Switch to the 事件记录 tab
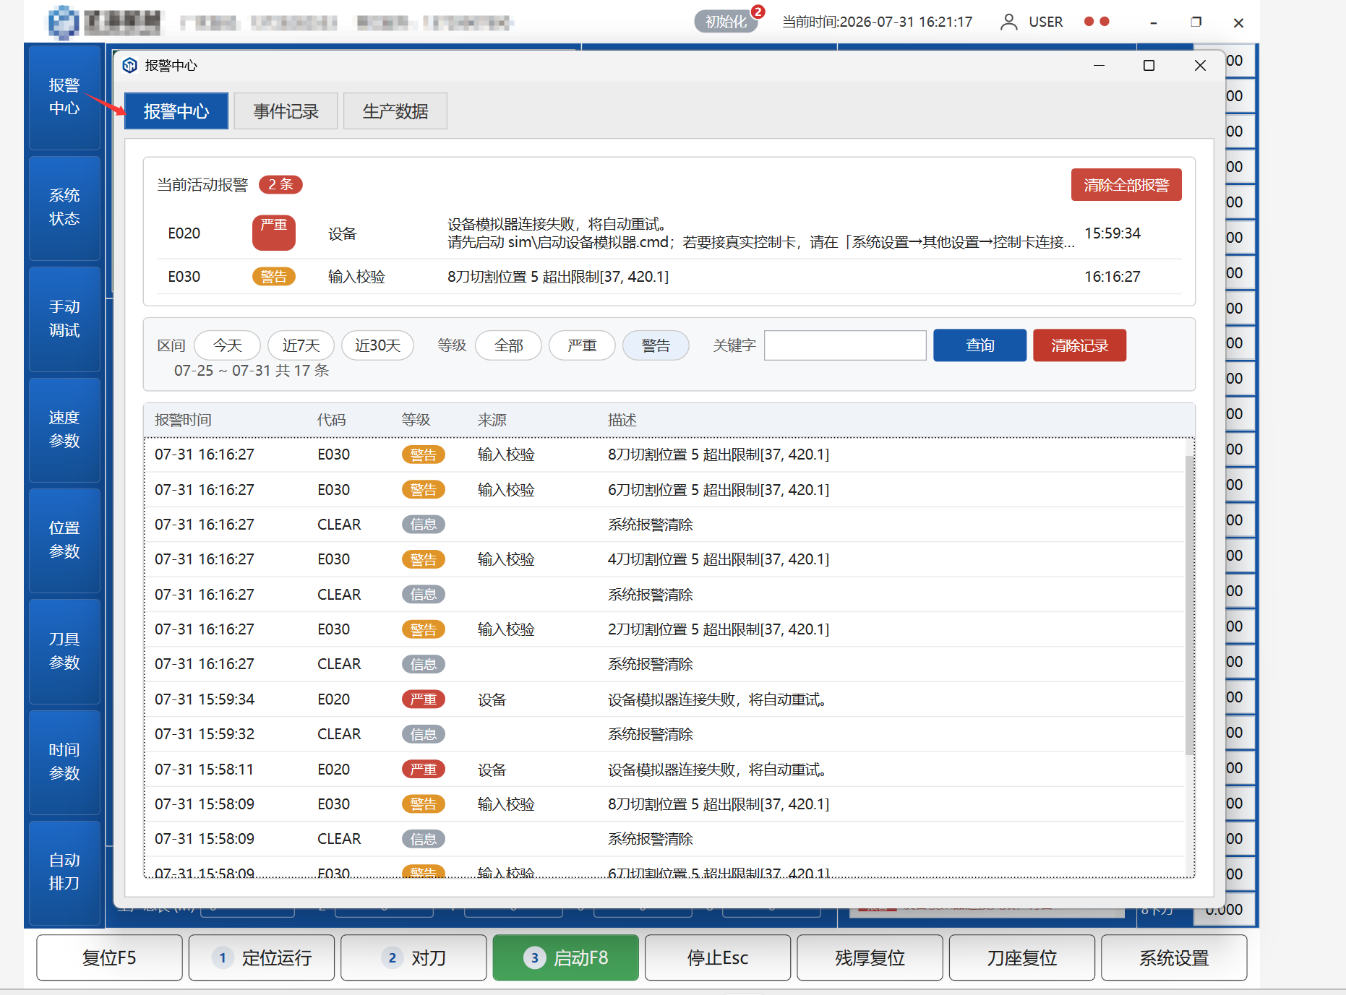The width and height of the screenshot is (1346, 995). 286,111
